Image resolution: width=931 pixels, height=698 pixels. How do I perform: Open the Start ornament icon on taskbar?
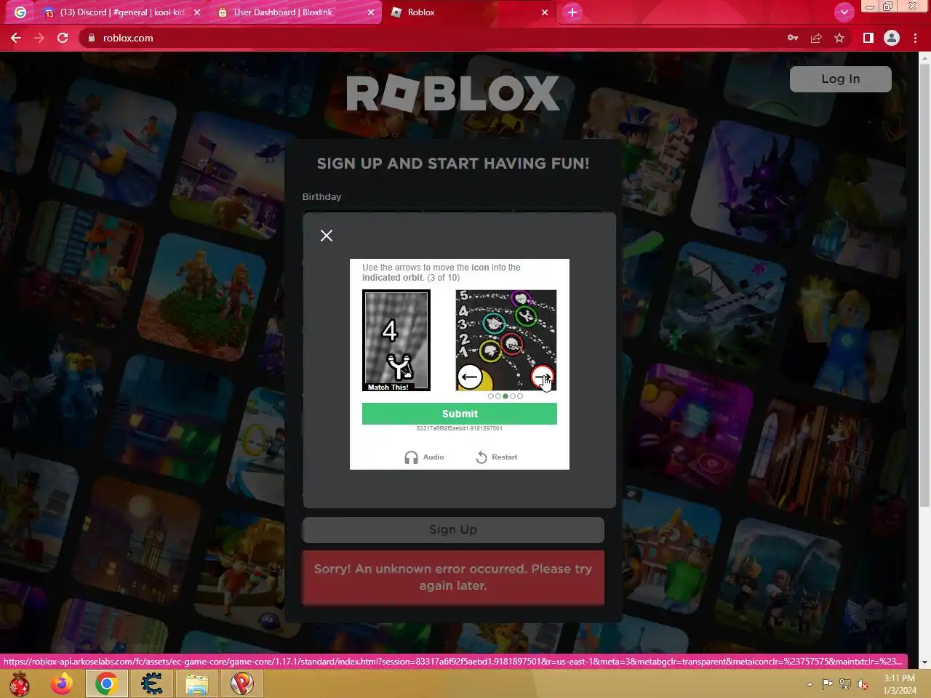(20, 683)
